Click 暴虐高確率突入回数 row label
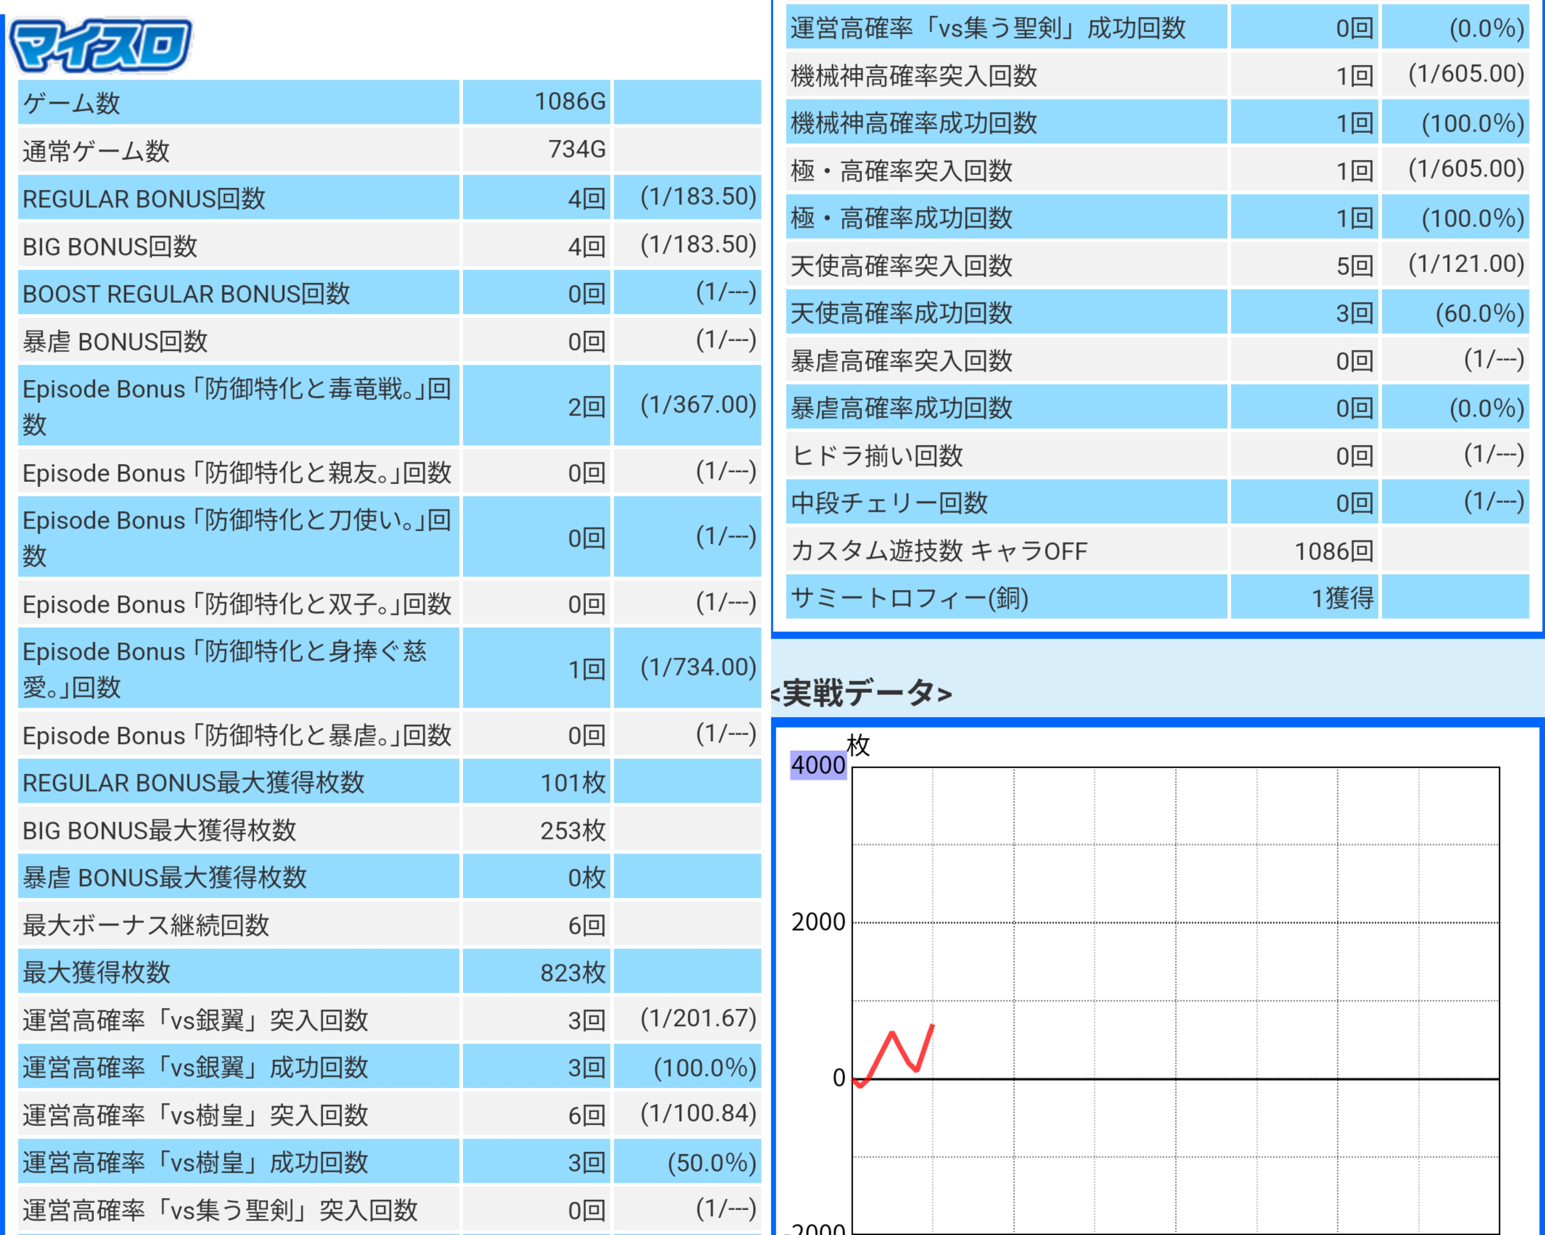 (902, 361)
